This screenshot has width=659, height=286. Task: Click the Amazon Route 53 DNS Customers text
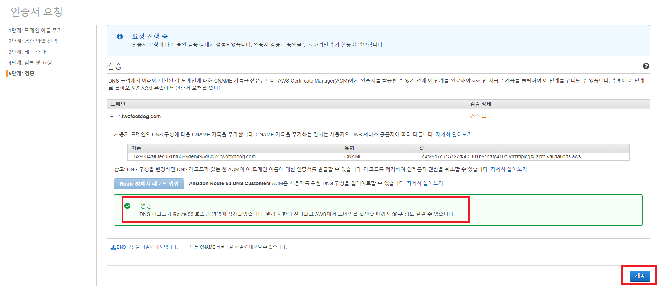(x=230, y=184)
